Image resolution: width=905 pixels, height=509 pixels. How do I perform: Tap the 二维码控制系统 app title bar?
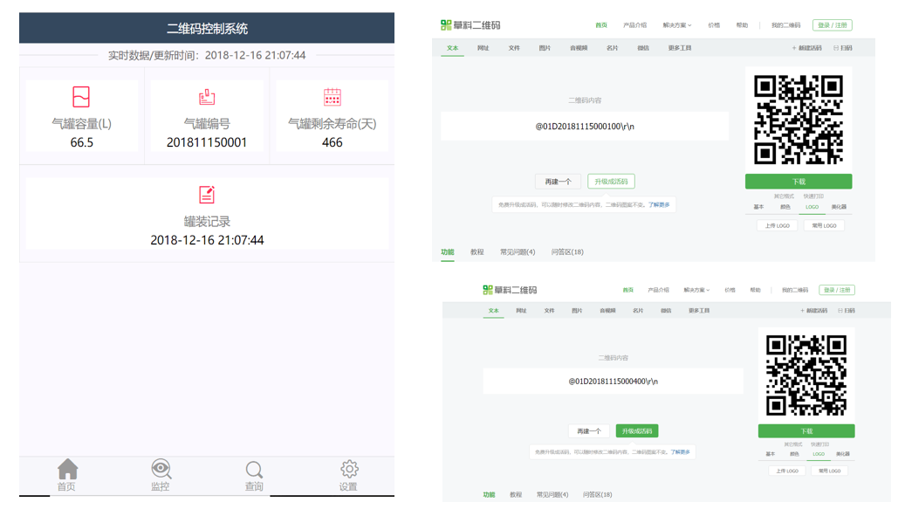[207, 28]
